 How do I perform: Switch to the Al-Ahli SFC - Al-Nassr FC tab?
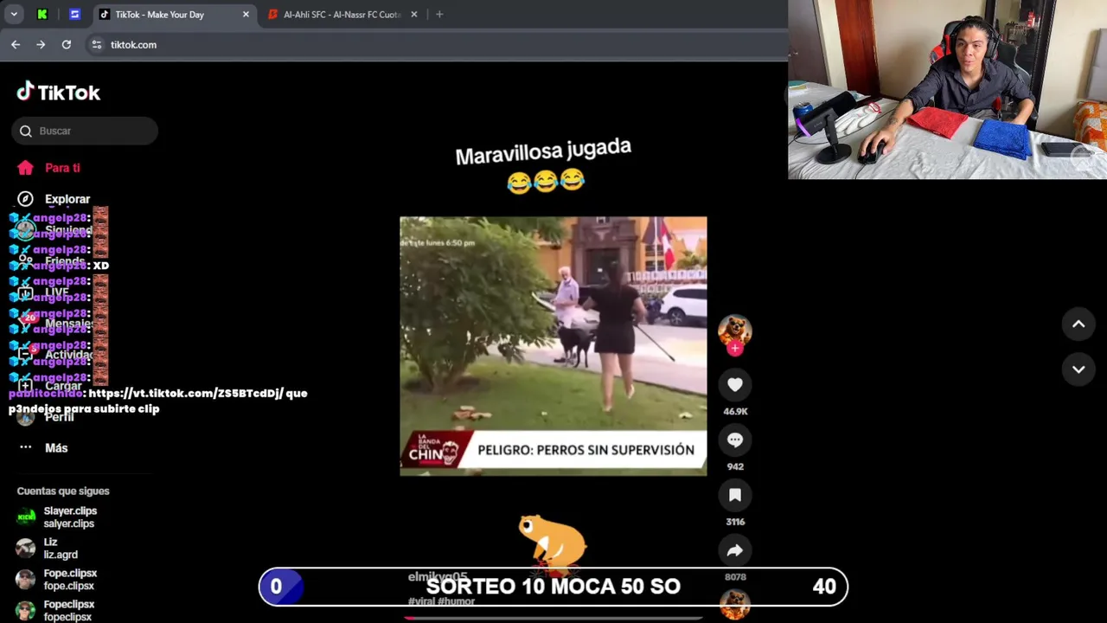[343, 15]
